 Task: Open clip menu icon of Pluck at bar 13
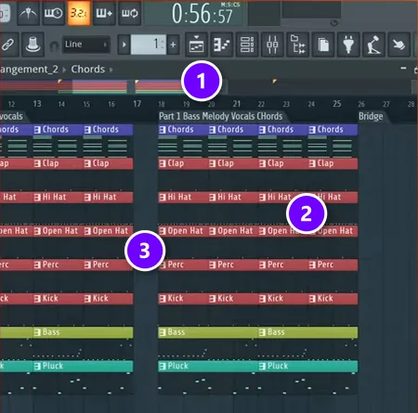tap(37, 367)
